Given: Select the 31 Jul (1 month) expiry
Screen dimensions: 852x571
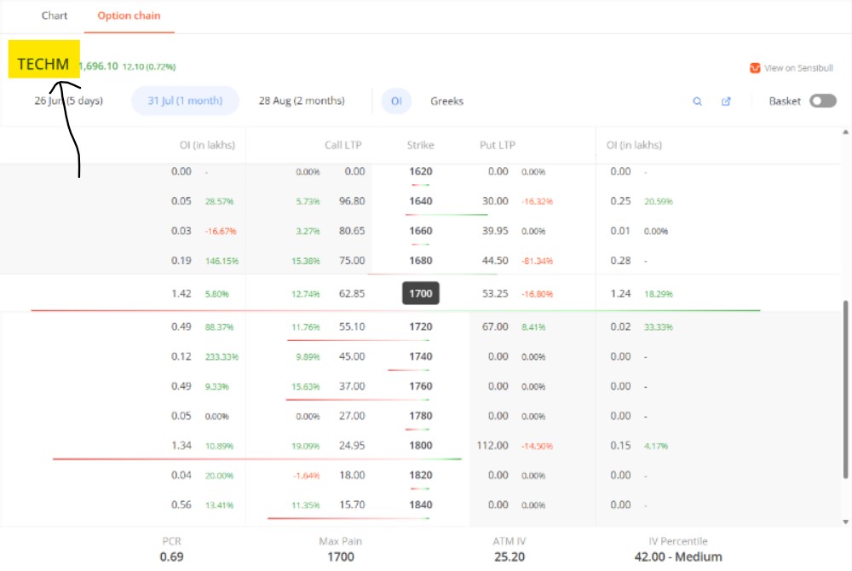Looking at the screenshot, I should (185, 101).
